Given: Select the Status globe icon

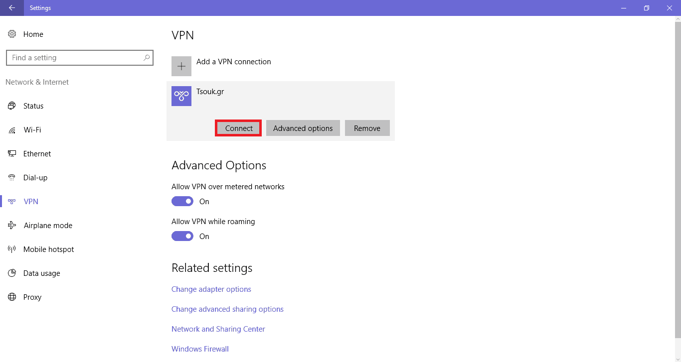Looking at the screenshot, I should [12, 106].
